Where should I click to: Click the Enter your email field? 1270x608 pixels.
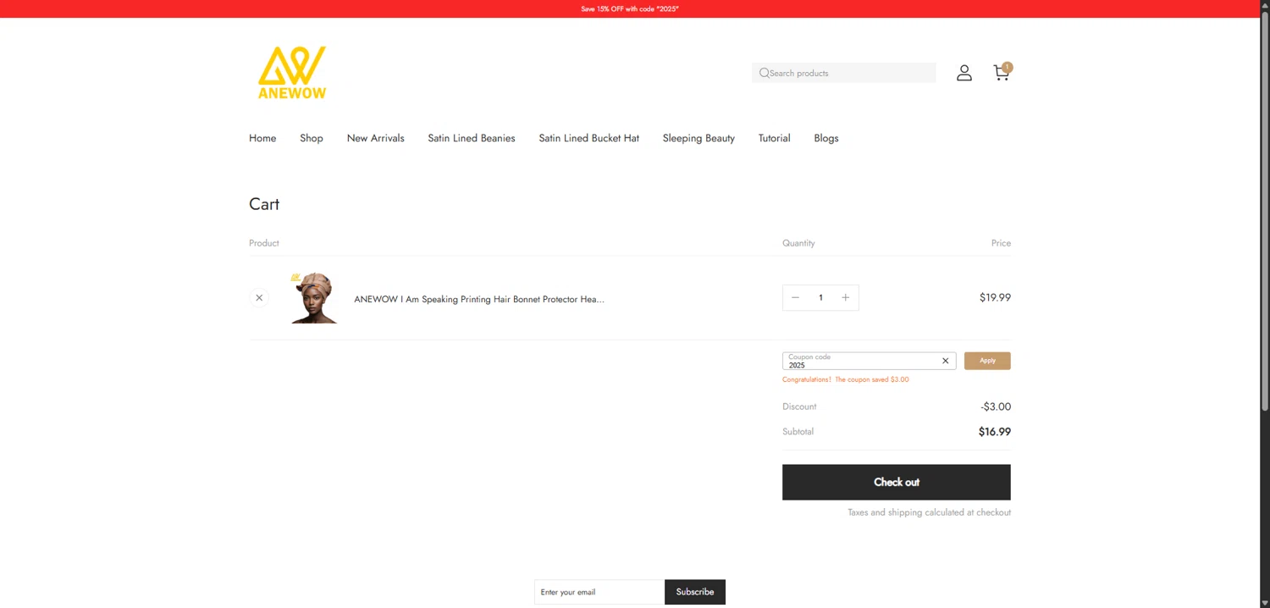pyautogui.click(x=599, y=592)
